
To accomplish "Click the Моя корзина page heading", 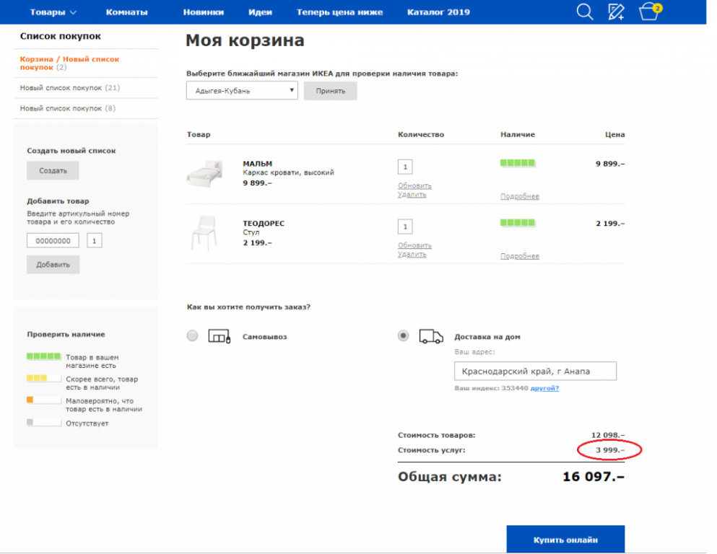I will pyautogui.click(x=245, y=40).
